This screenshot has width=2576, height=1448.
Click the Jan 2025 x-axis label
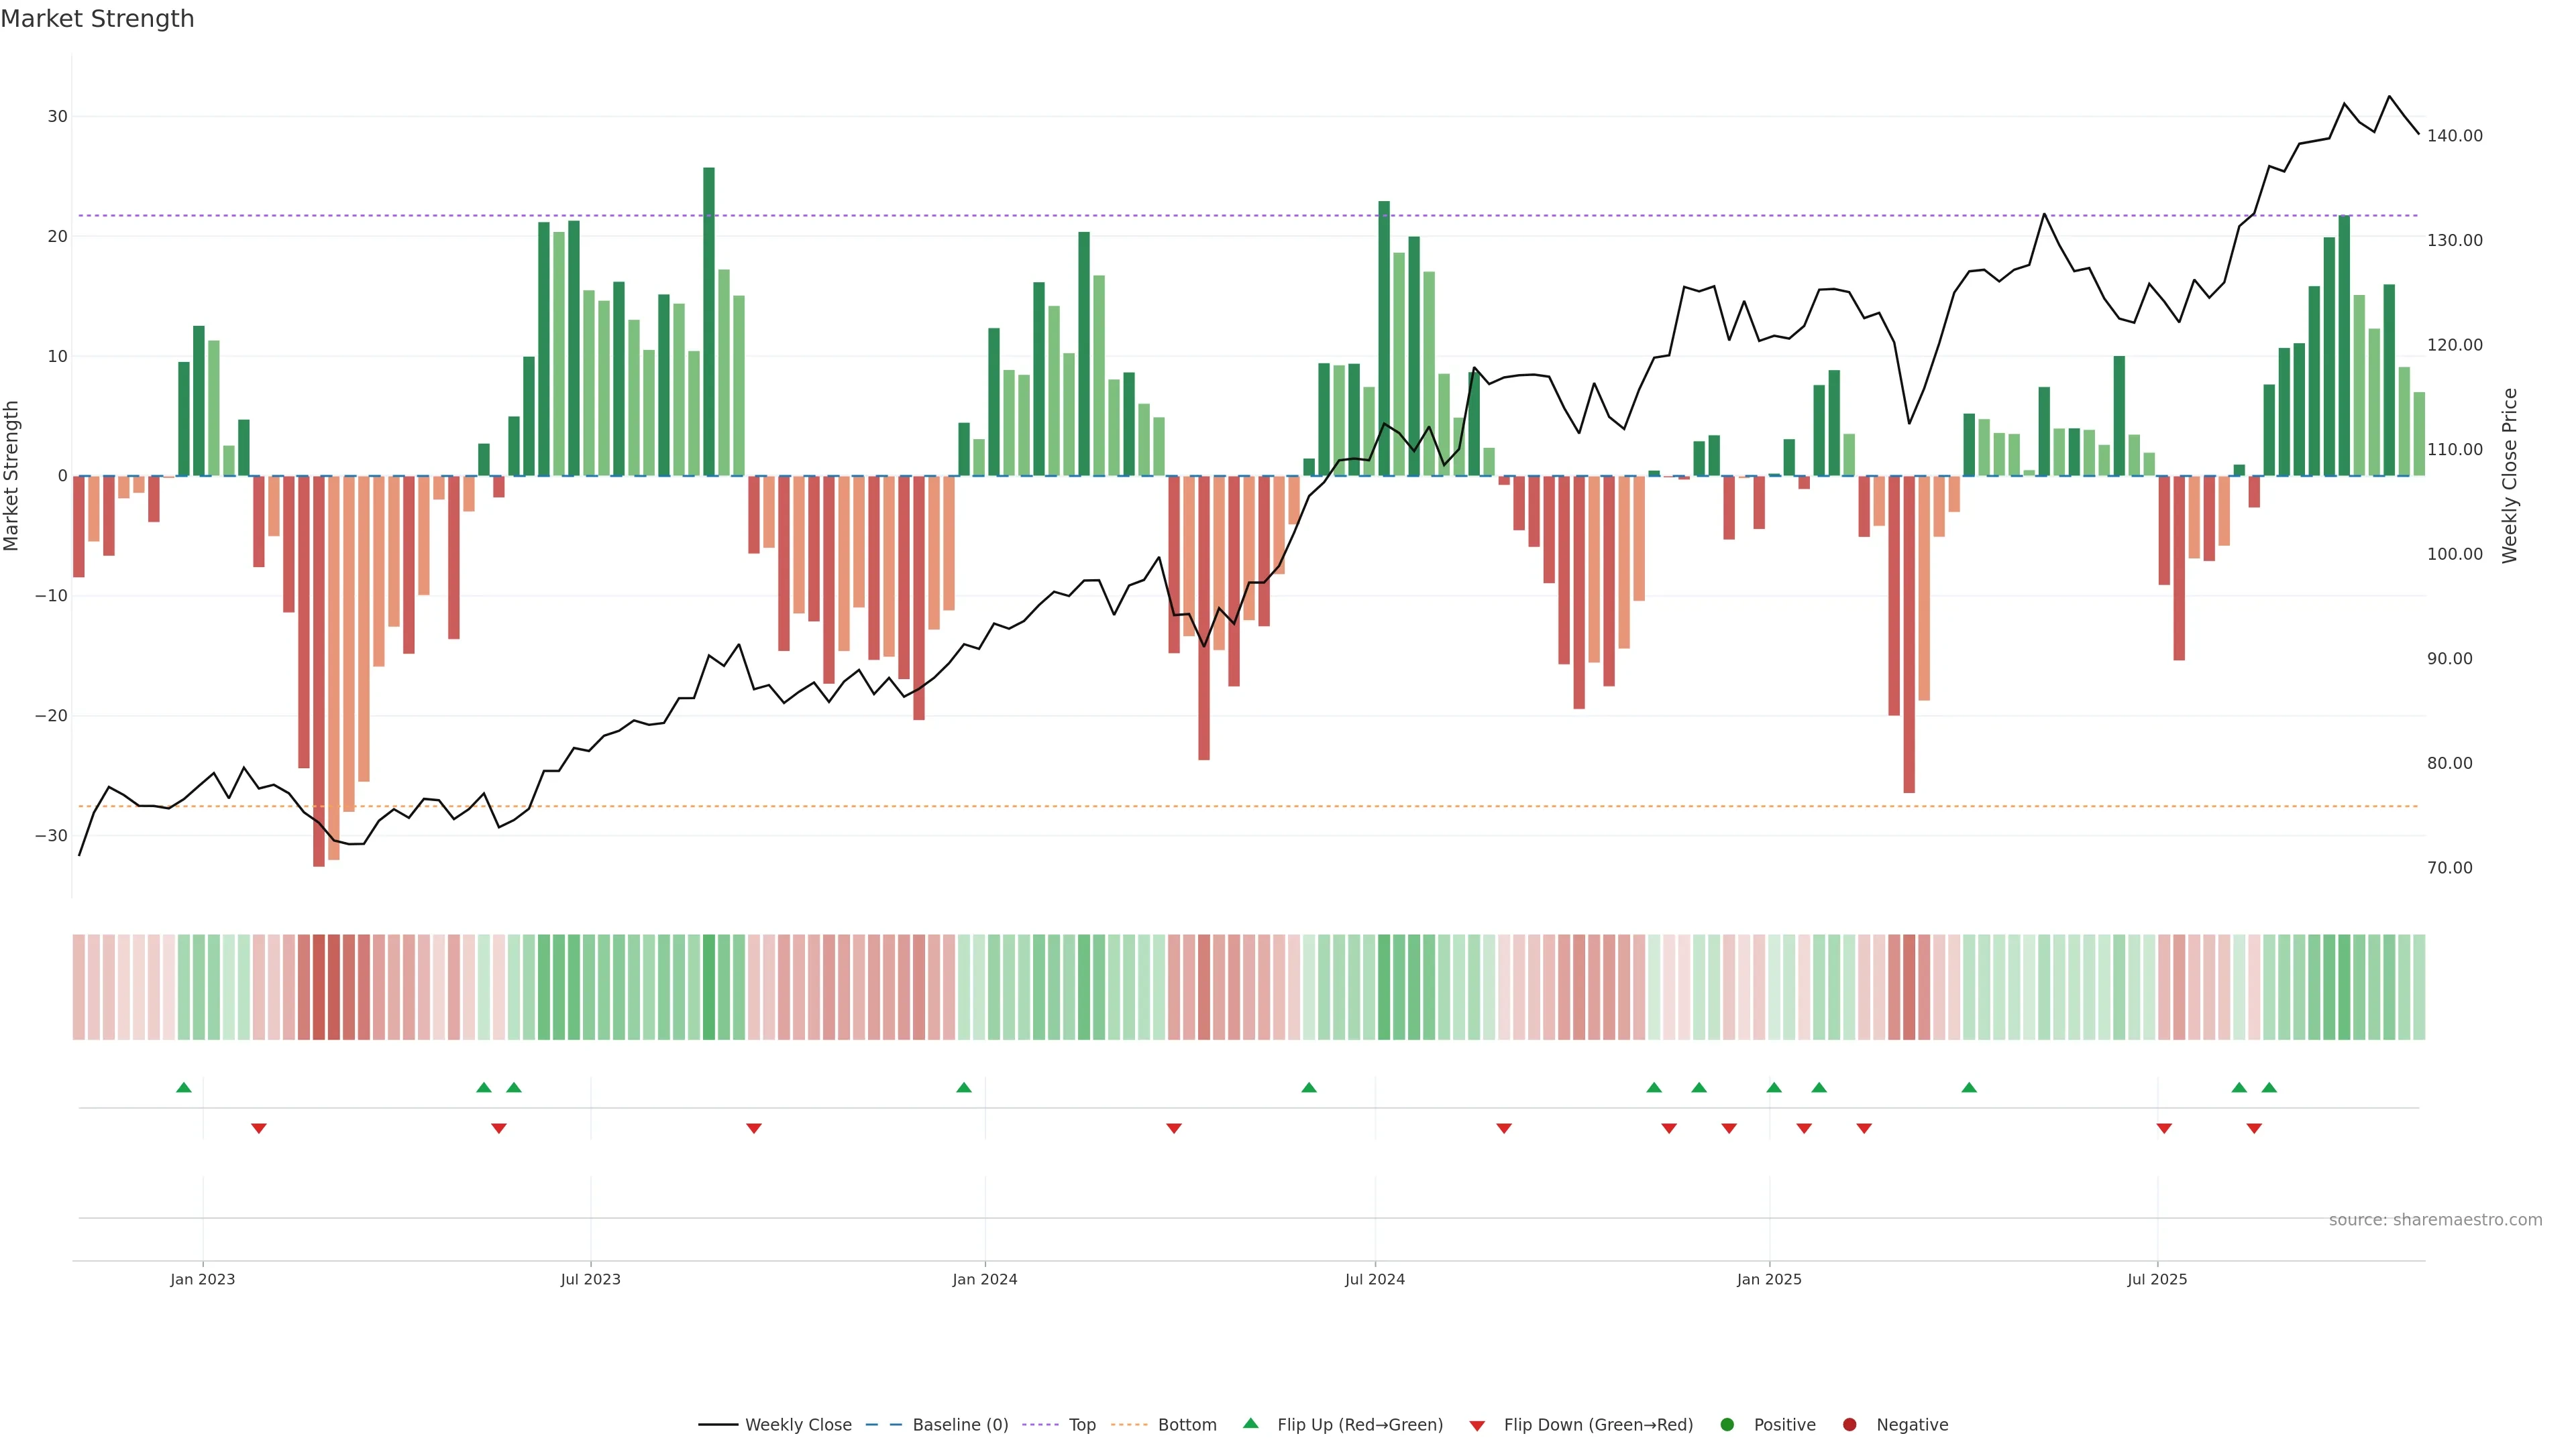pos(1769,1279)
